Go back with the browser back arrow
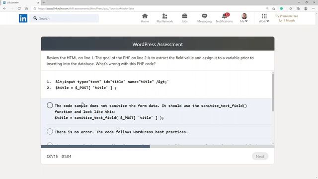 tap(4, 8)
